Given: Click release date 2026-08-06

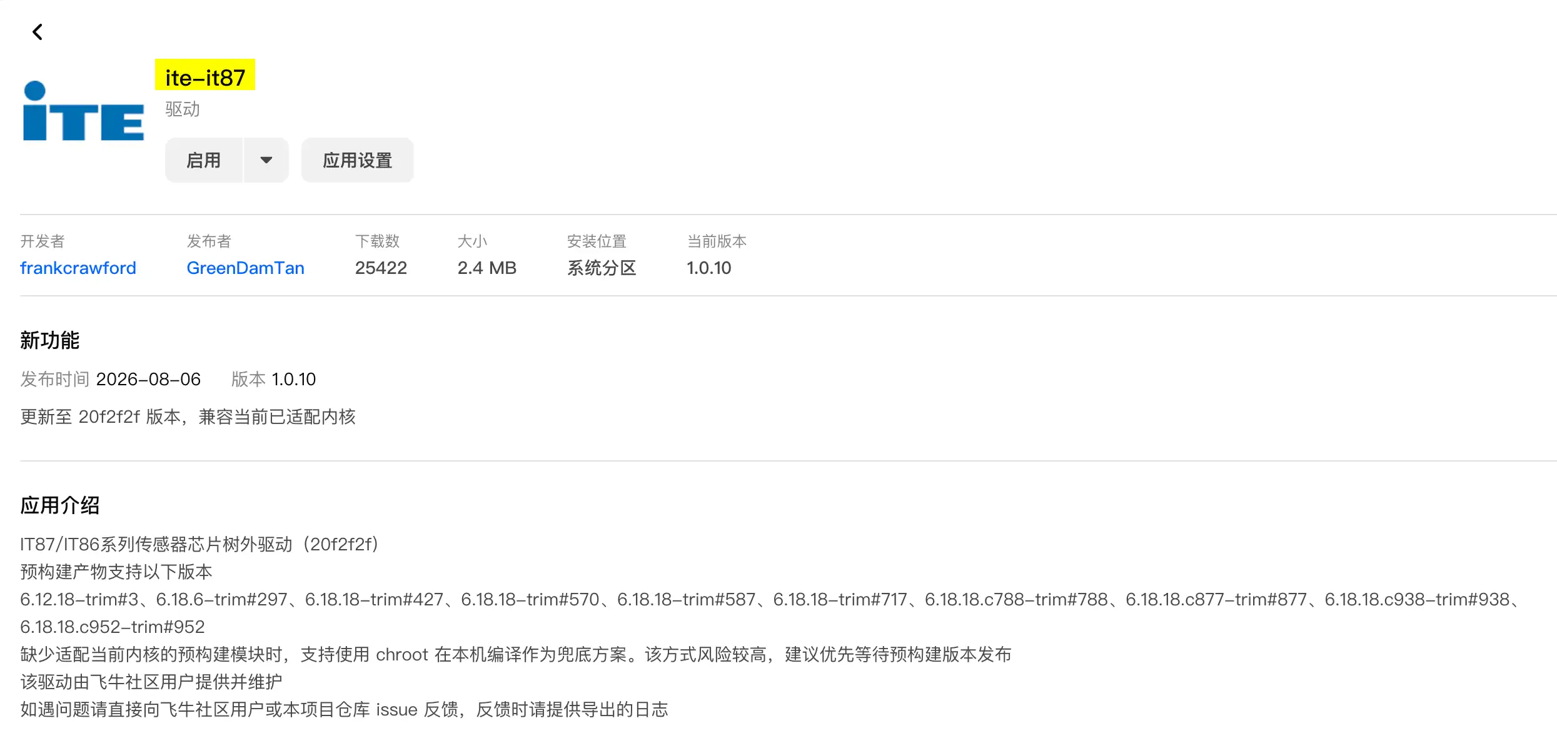Looking at the screenshot, I should pyautogui.click(x=148, y=380).
